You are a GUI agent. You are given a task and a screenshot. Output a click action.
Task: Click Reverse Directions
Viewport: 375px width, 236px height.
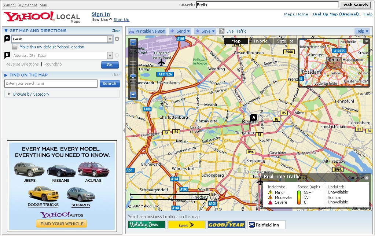(22, 64)
